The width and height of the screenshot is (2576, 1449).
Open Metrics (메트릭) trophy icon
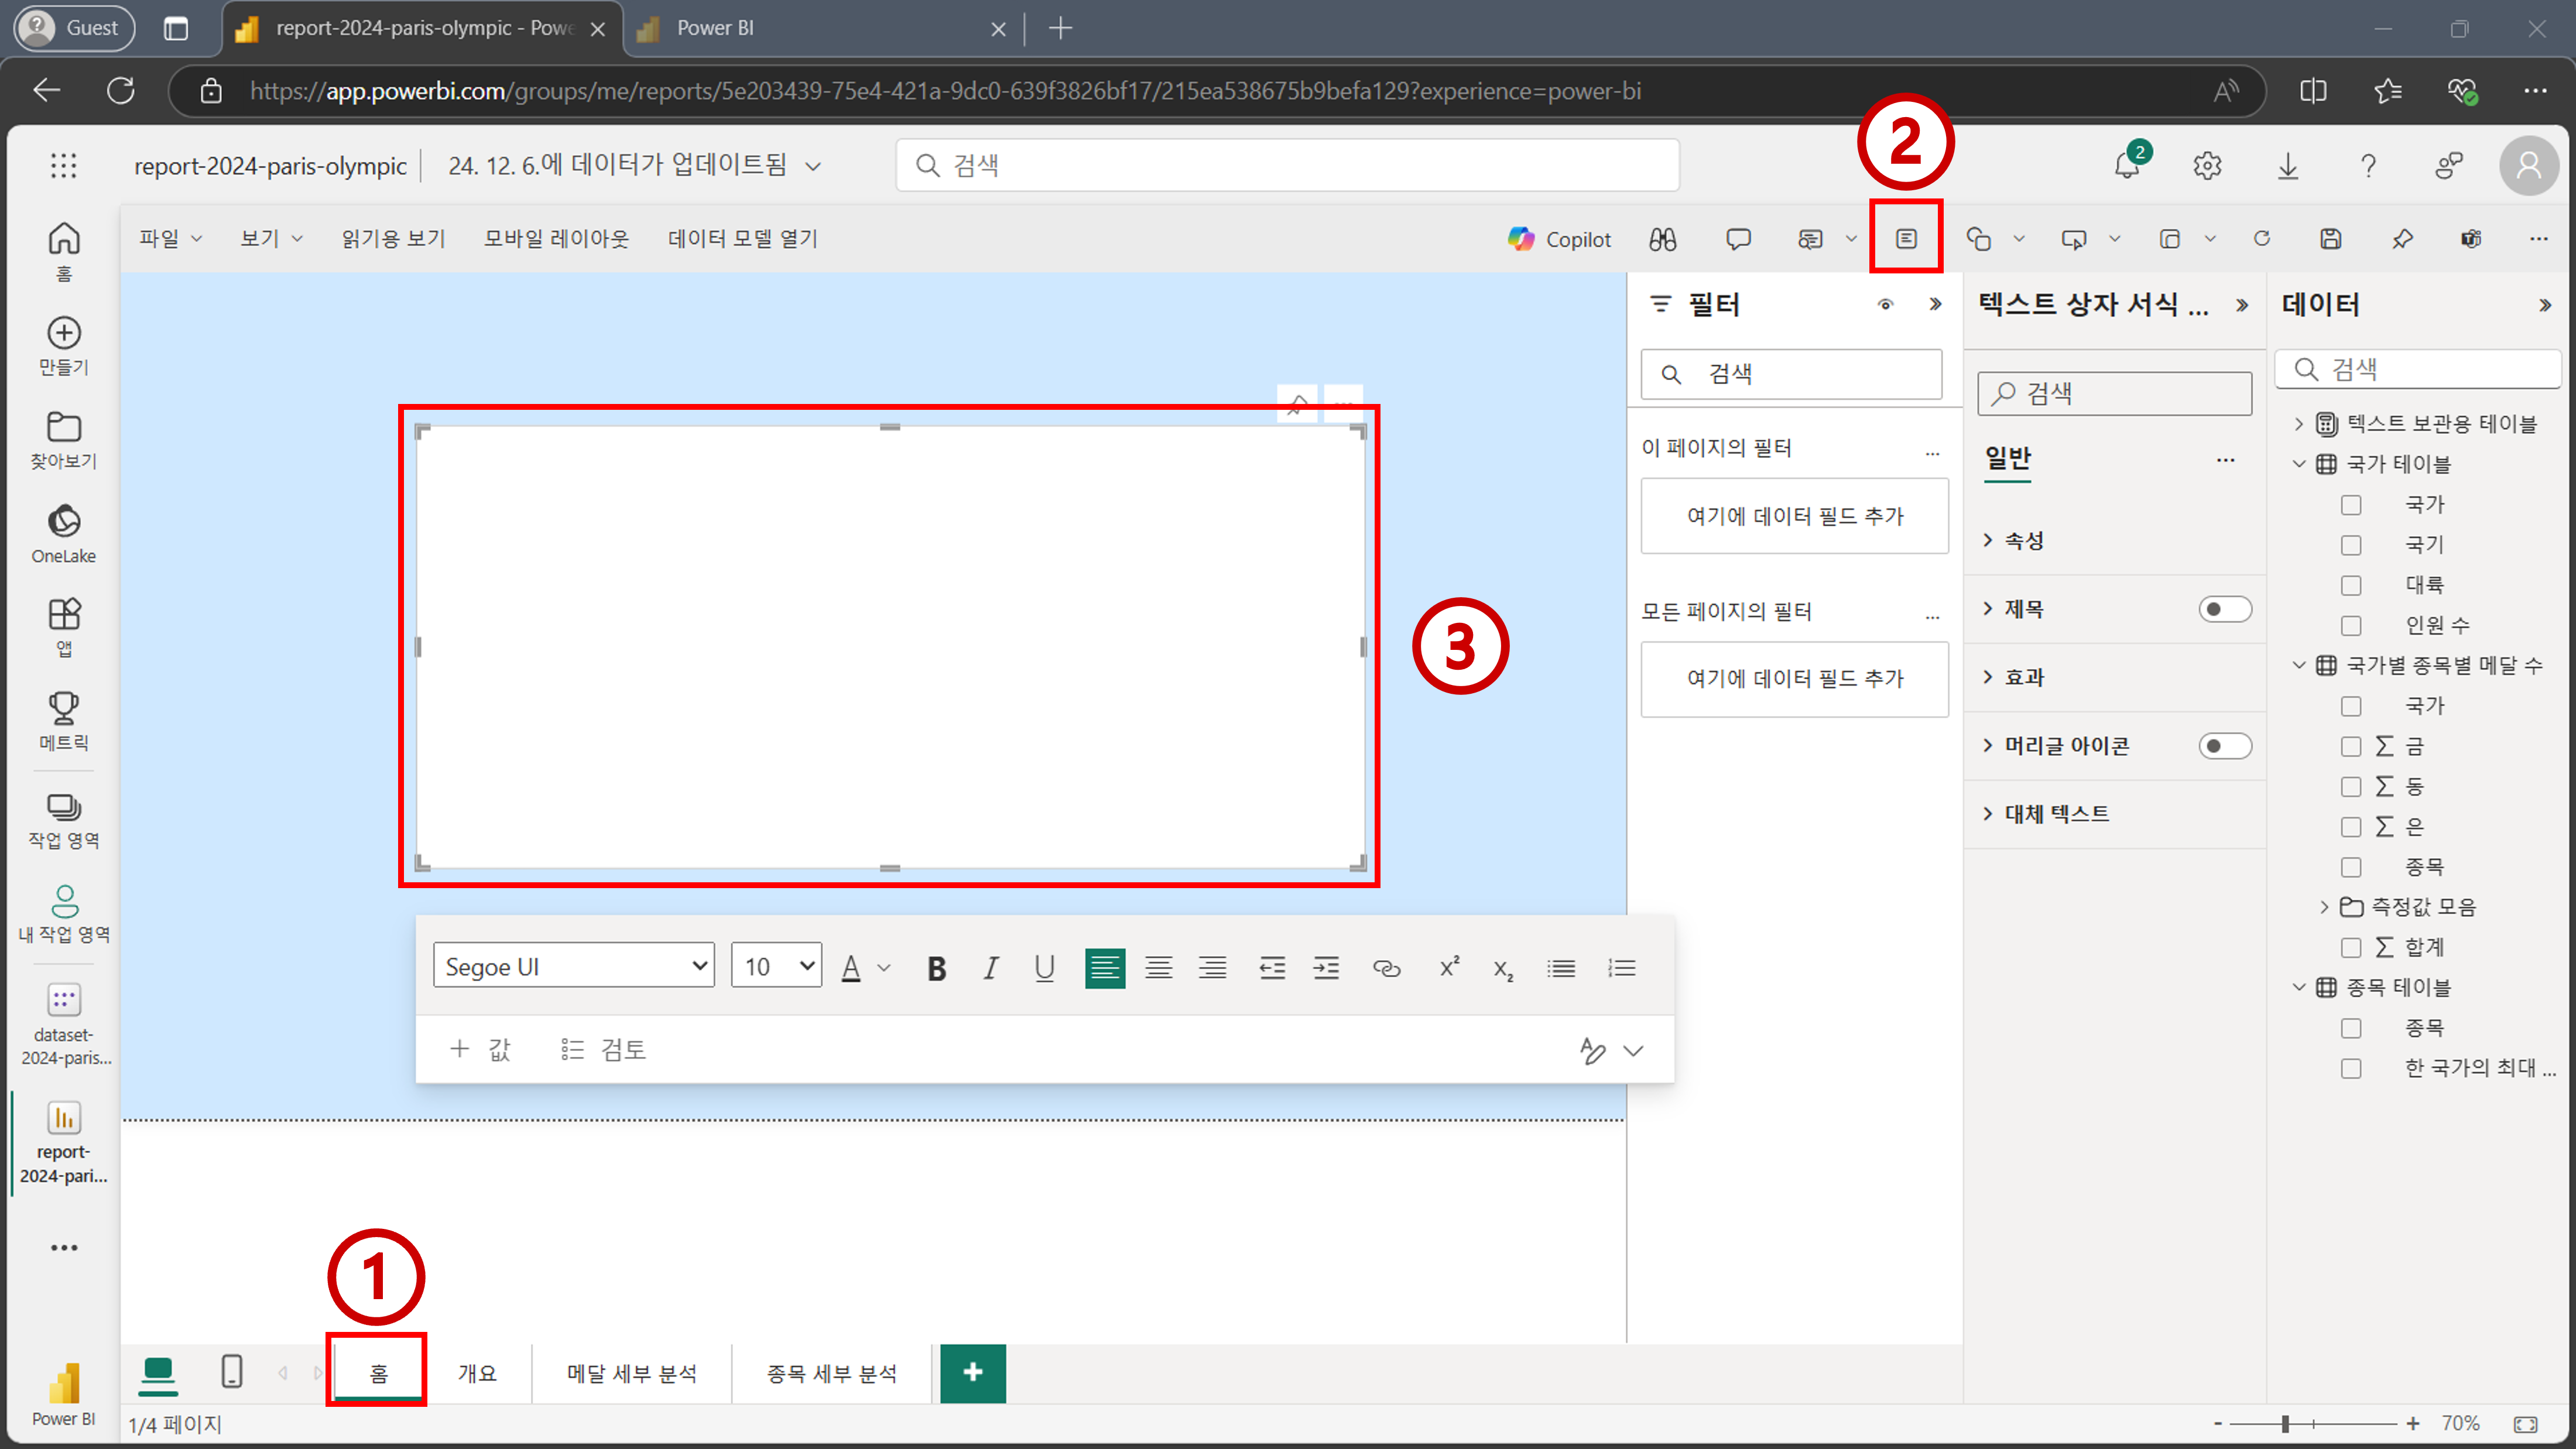[x=64, y=721]
